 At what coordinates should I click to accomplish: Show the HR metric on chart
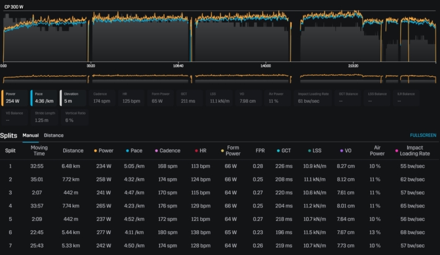coord(133,98)
